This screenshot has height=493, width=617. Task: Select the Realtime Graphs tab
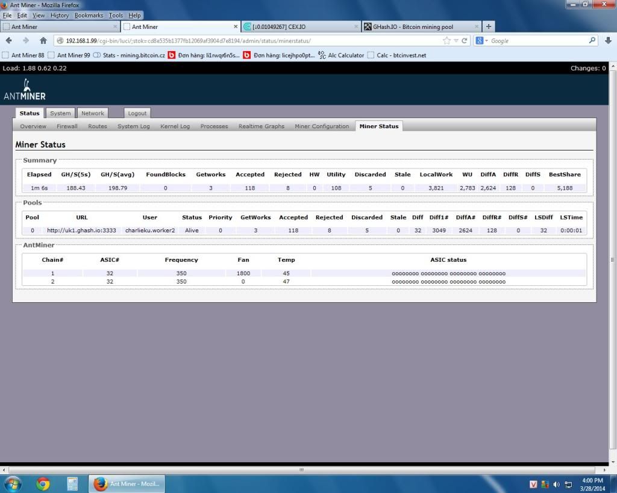(261, 126)
